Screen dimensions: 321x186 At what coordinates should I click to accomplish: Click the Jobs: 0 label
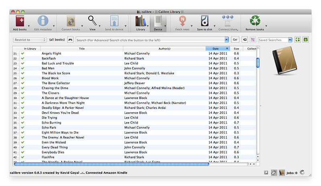click(x=292, y=173)
